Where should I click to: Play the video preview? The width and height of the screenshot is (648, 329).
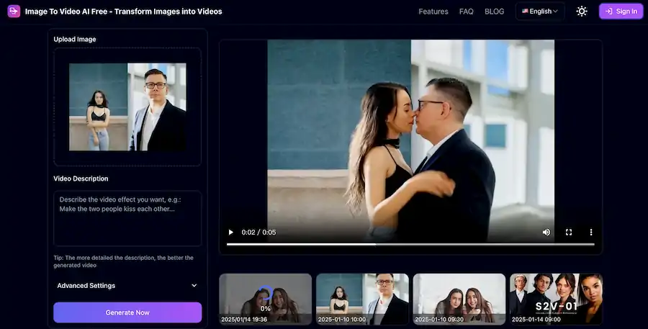click(231, 233)
